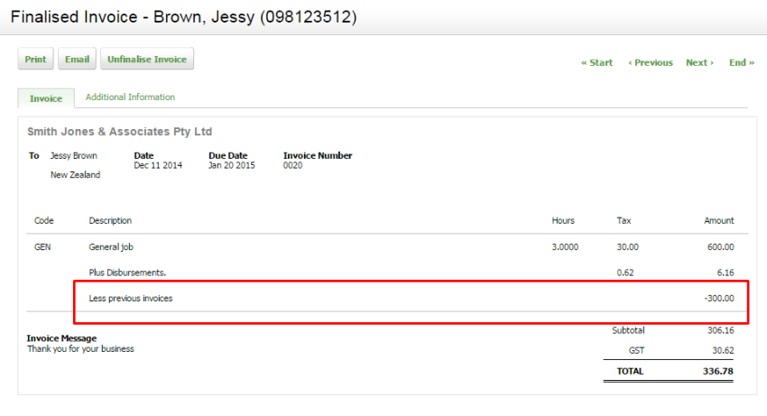Click the Amount column header

[719, 221]
